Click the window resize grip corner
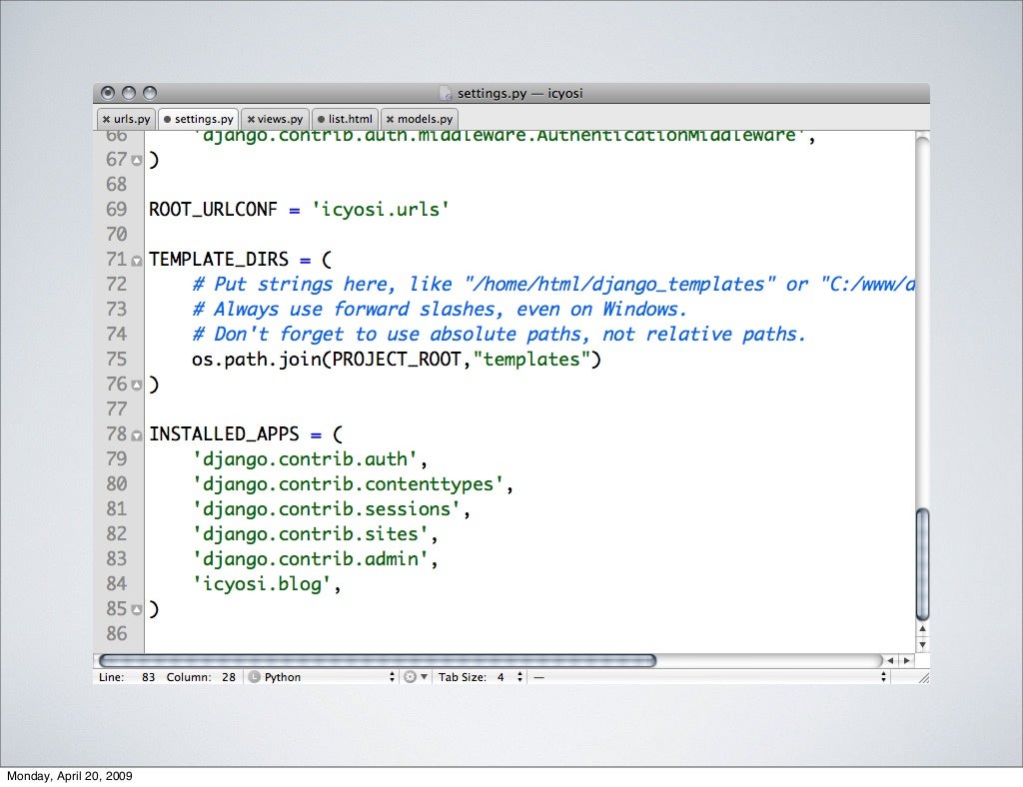The height and width of the screenshot is (787, 1023). point(923,677)
